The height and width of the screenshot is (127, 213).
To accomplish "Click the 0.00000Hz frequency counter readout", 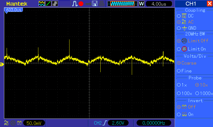I will [154, 123].
